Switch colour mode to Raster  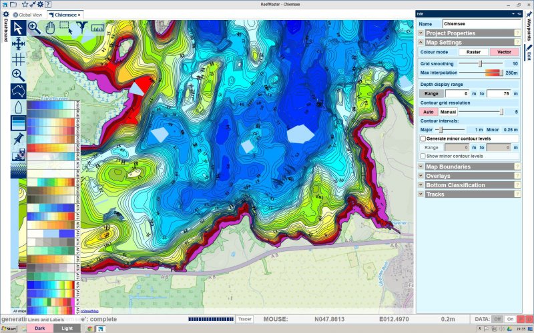pyautogui.click(x=473, y=52)
